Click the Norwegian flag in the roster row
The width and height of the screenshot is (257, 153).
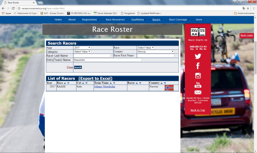pos(169,88)
